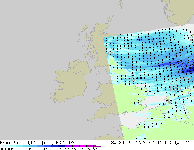Choose the 40–45 mm magenta legend box
This screenshot has height=150, width=194.
coord(83,146)
